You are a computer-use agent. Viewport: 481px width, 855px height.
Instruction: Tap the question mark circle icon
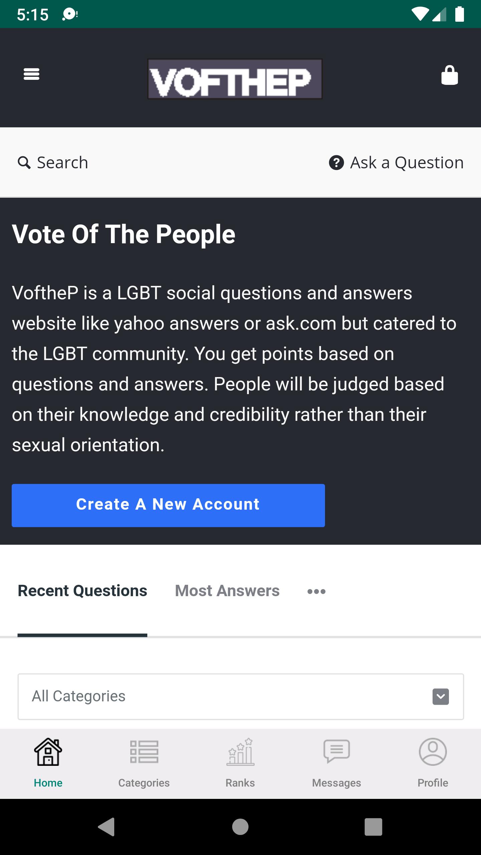coord(336,163)
